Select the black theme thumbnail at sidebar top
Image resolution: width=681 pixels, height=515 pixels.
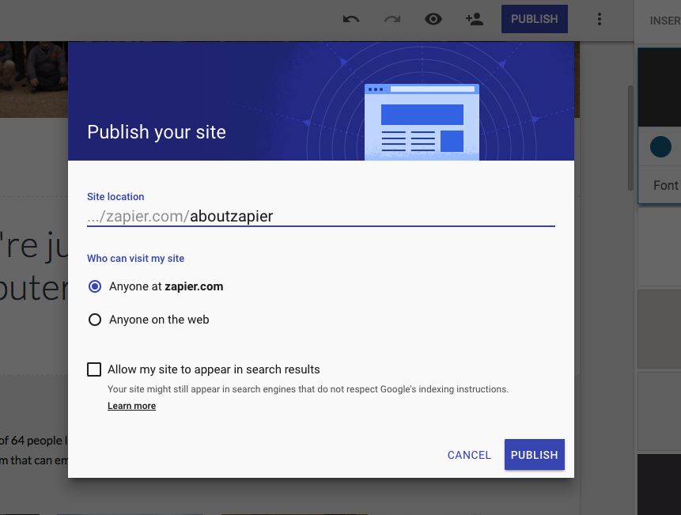(x=660, y=87)
